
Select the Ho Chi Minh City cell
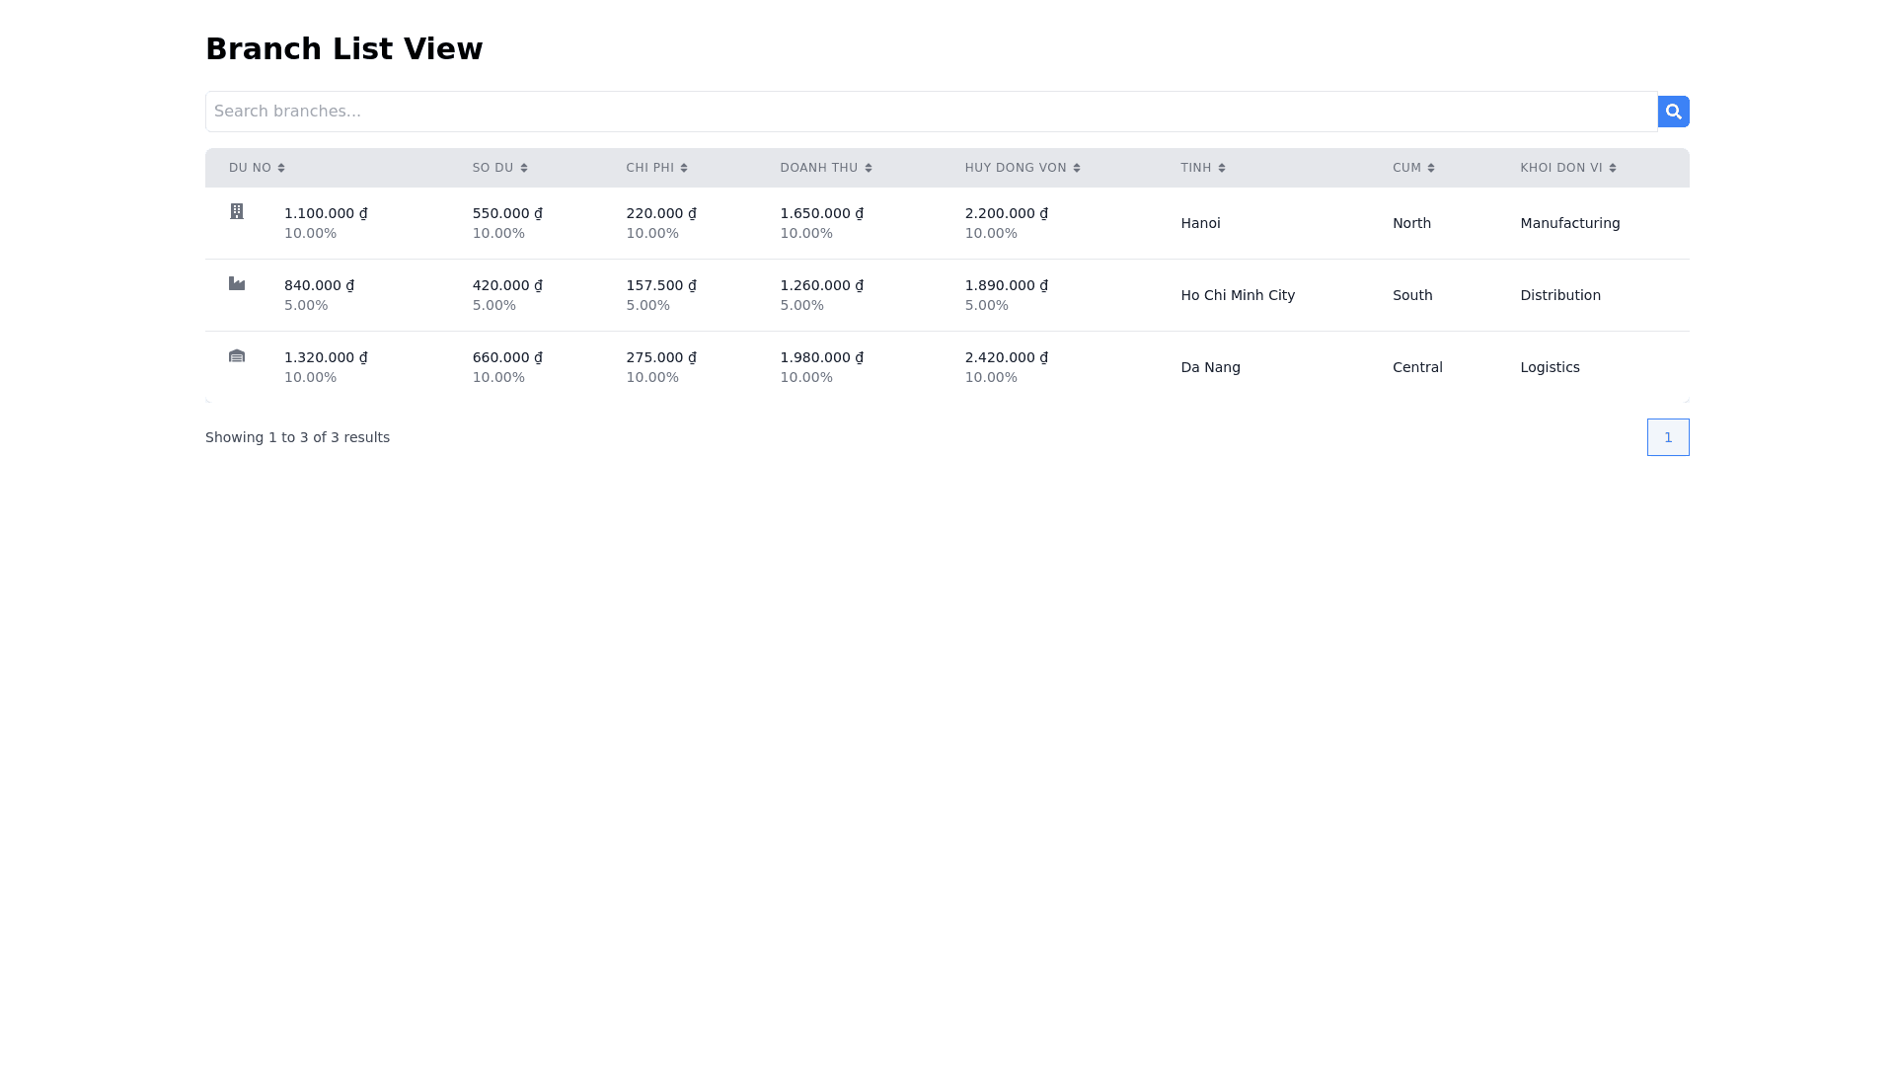pyautogui.click(x=1238, y=295)
